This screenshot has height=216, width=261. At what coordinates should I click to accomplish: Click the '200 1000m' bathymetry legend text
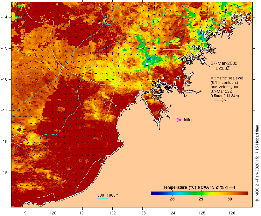[108, 195]
